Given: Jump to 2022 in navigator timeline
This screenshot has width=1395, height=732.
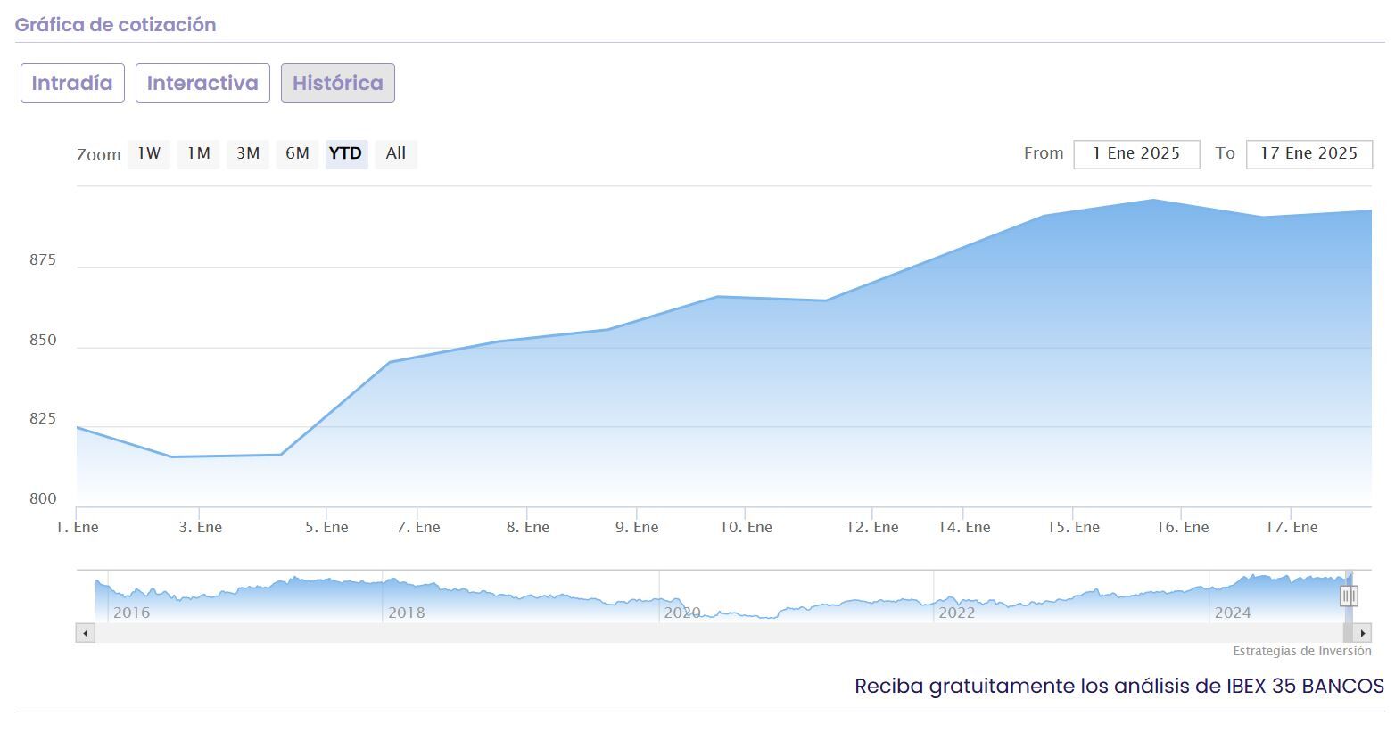Looking at the screenshot, I should coord(957,613).
